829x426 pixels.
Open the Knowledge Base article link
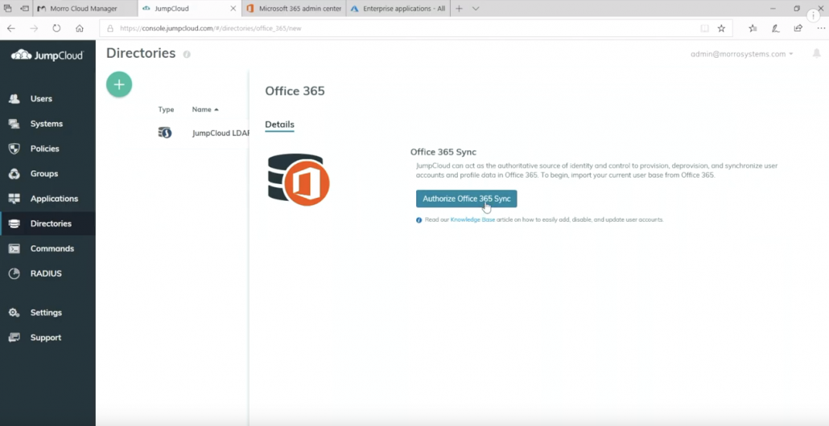coord(472,219)
